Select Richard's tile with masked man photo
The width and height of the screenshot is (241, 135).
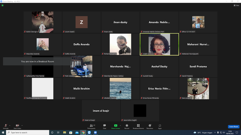120,44
